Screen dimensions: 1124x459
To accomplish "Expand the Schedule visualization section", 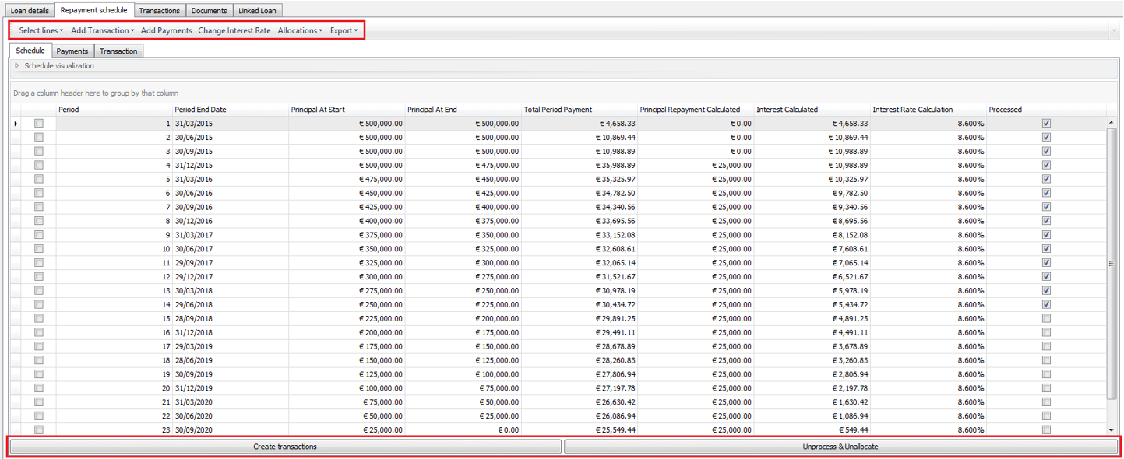I will point(17,66).
